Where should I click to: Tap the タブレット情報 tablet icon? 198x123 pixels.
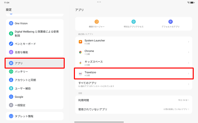click(x=11, y=116)
